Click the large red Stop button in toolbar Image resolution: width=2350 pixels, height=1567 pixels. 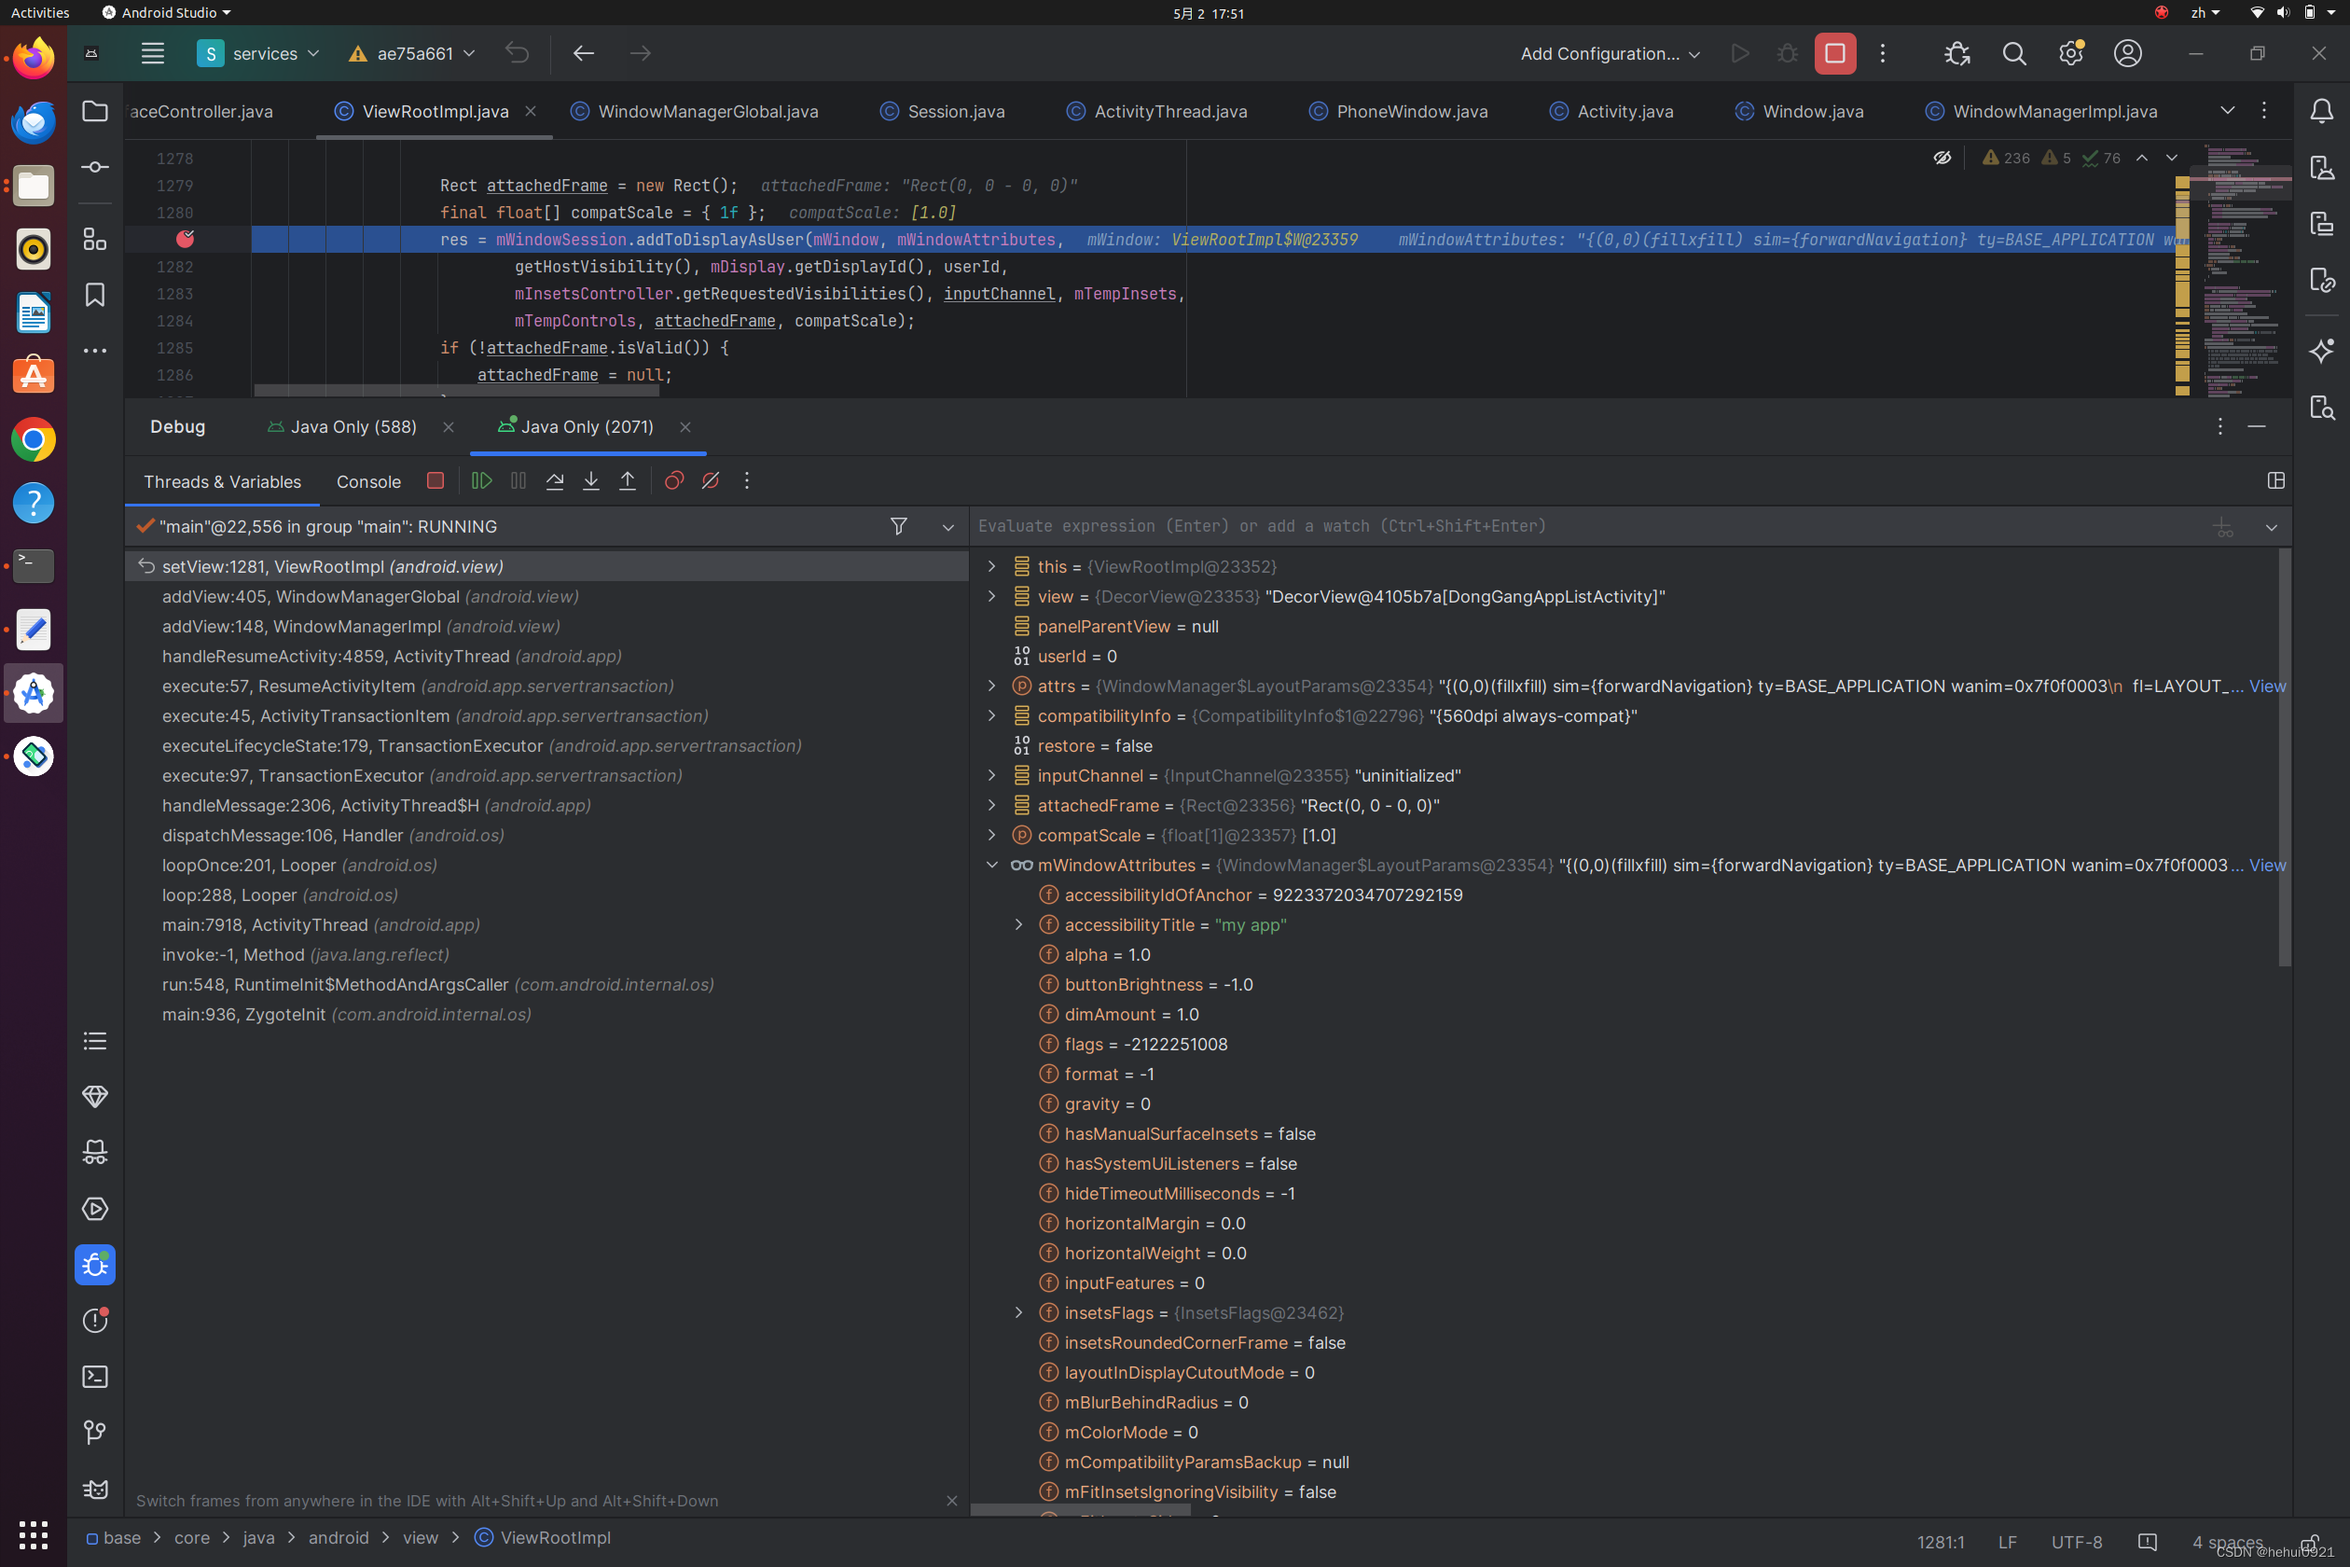pos(1835,53)
